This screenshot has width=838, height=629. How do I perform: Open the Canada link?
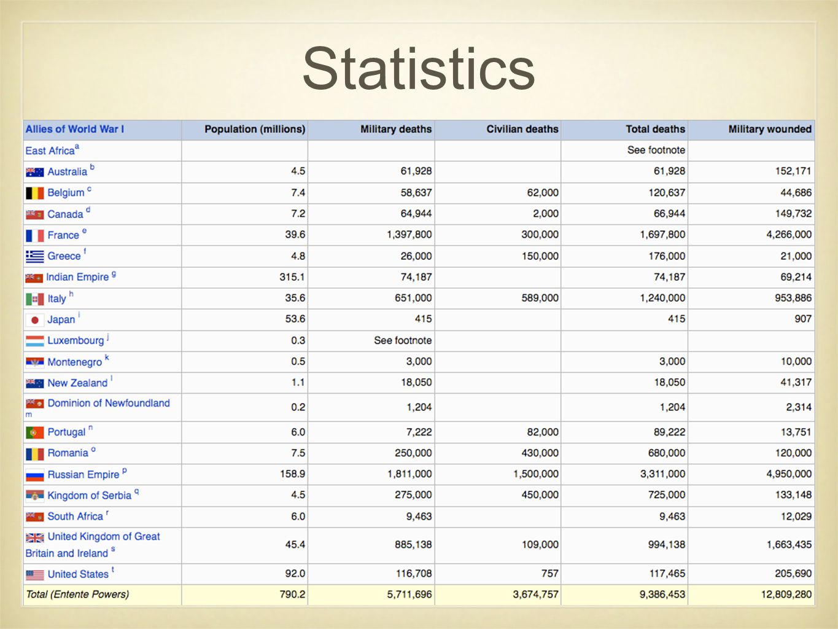(65, 214)
